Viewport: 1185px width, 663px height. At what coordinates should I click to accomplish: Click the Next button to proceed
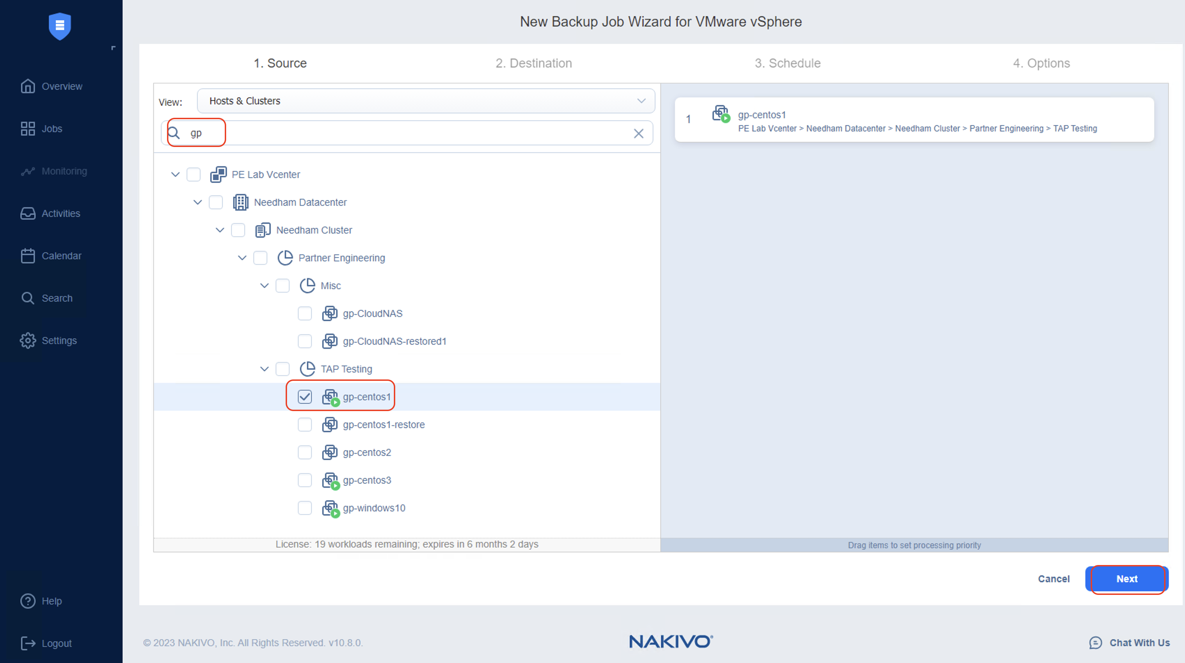click(x=1127, y=579)
